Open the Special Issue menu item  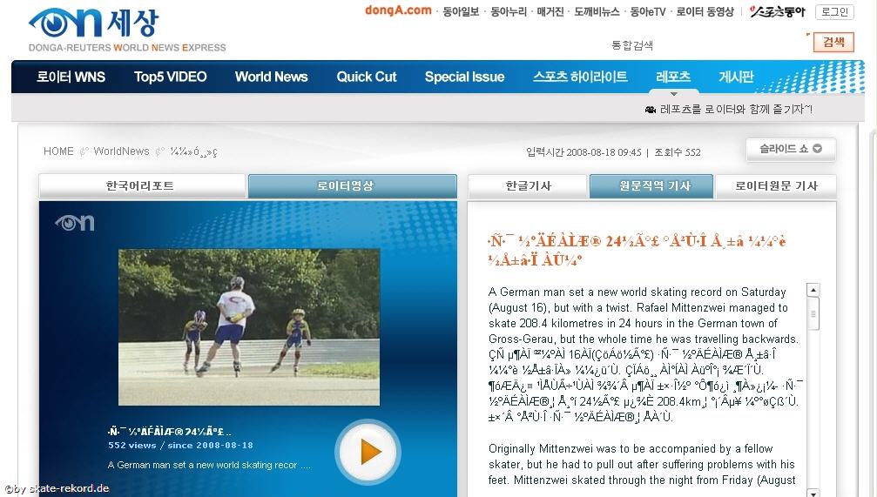pyautogui.click(x=464, y=77)
